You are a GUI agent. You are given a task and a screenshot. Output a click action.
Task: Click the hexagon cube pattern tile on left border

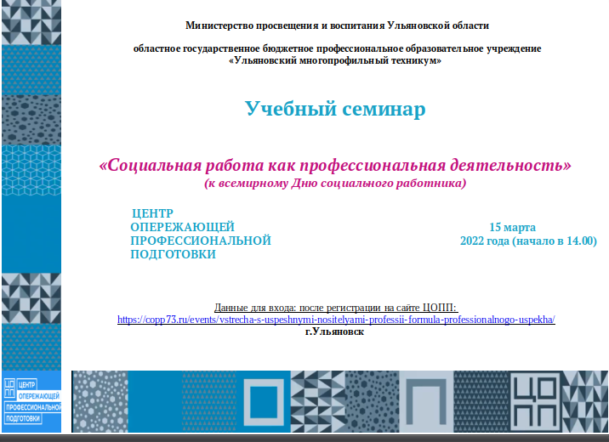[31, 170]
